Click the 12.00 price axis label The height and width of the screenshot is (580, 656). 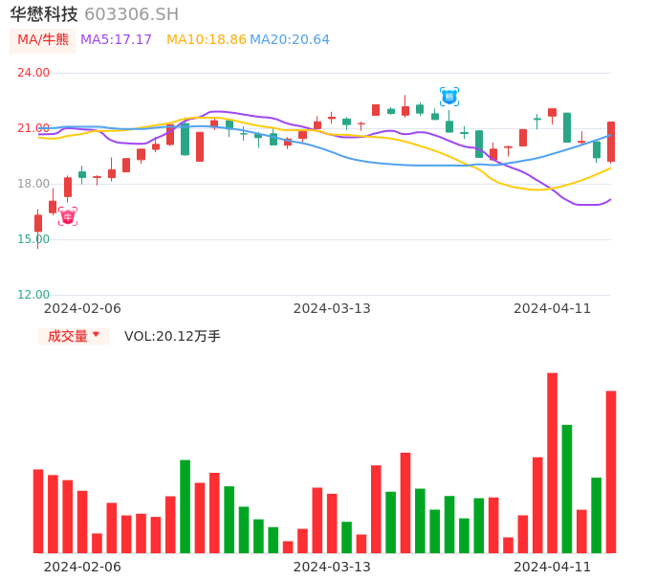(x=33, y=295)
